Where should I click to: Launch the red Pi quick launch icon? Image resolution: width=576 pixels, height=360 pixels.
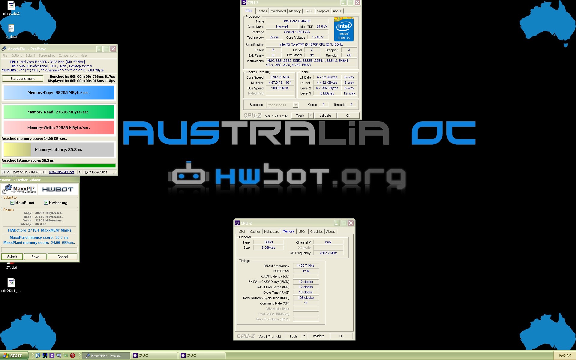coord(72,355)
